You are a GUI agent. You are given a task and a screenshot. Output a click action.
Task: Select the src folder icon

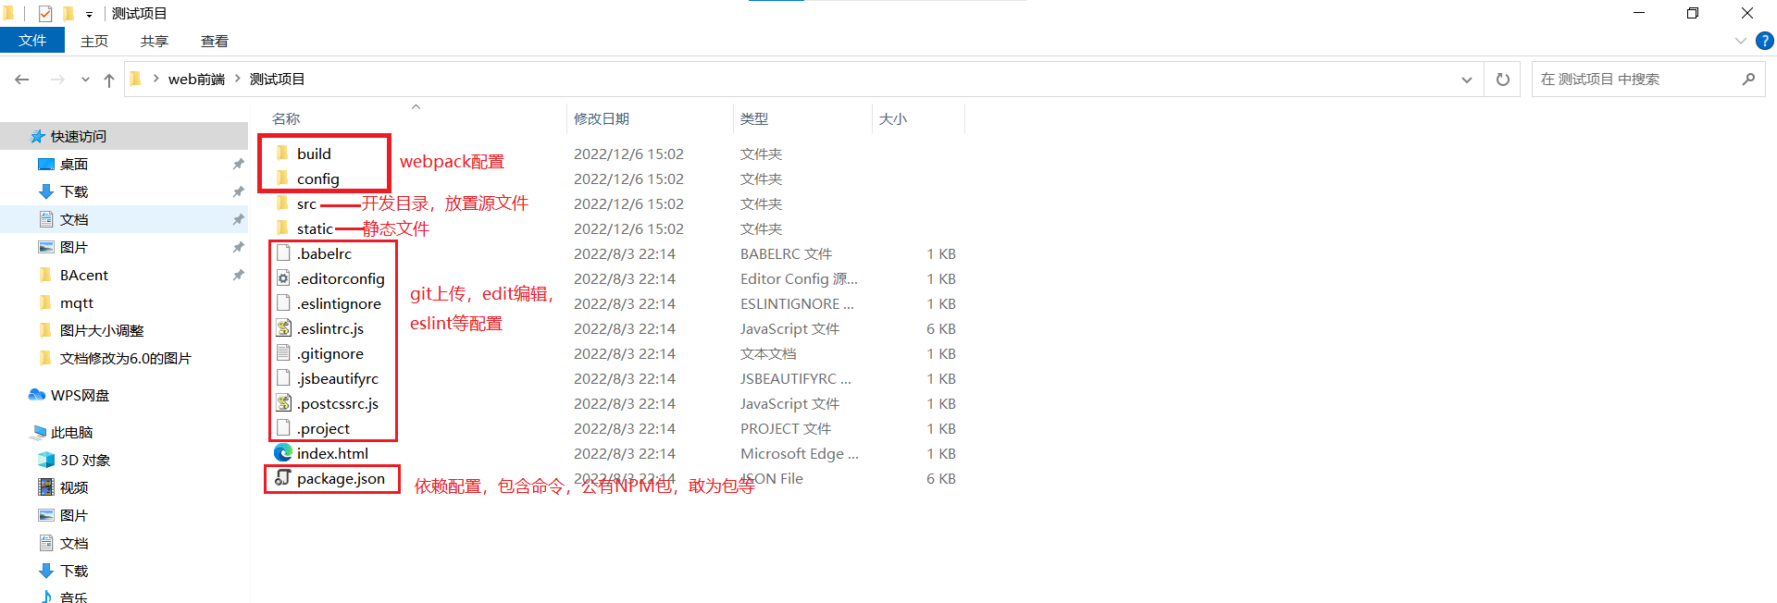pos(283,203)
